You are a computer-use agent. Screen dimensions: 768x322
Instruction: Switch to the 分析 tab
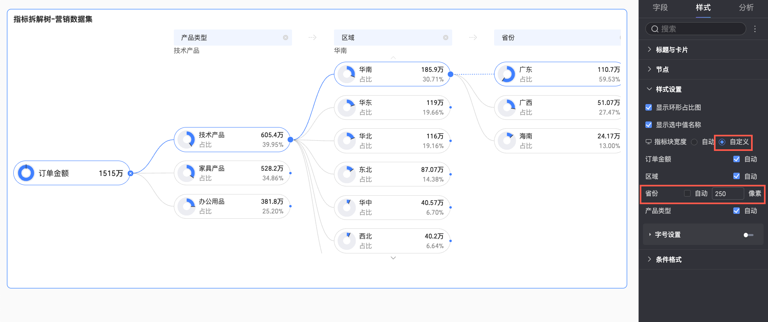(x=746, y=8)
